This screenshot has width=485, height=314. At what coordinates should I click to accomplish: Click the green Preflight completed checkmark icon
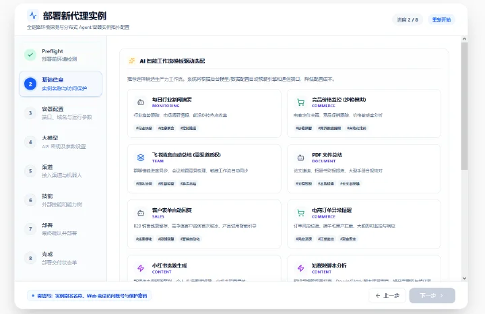pos(30,55)
